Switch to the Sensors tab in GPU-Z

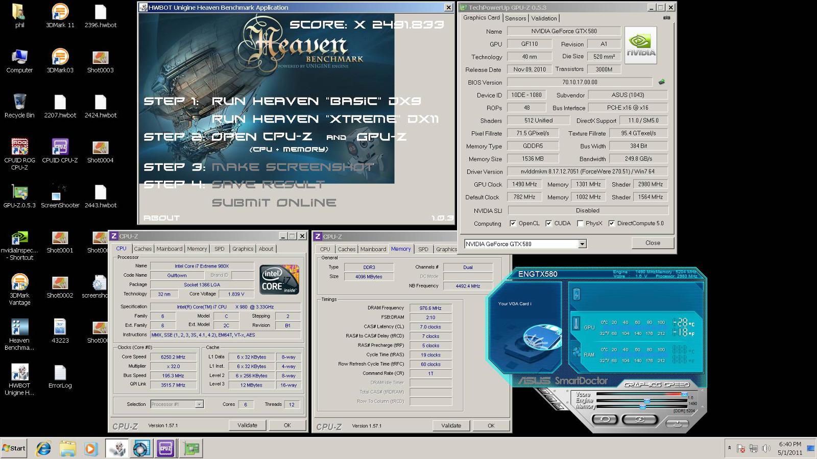(x=515, y=18)
